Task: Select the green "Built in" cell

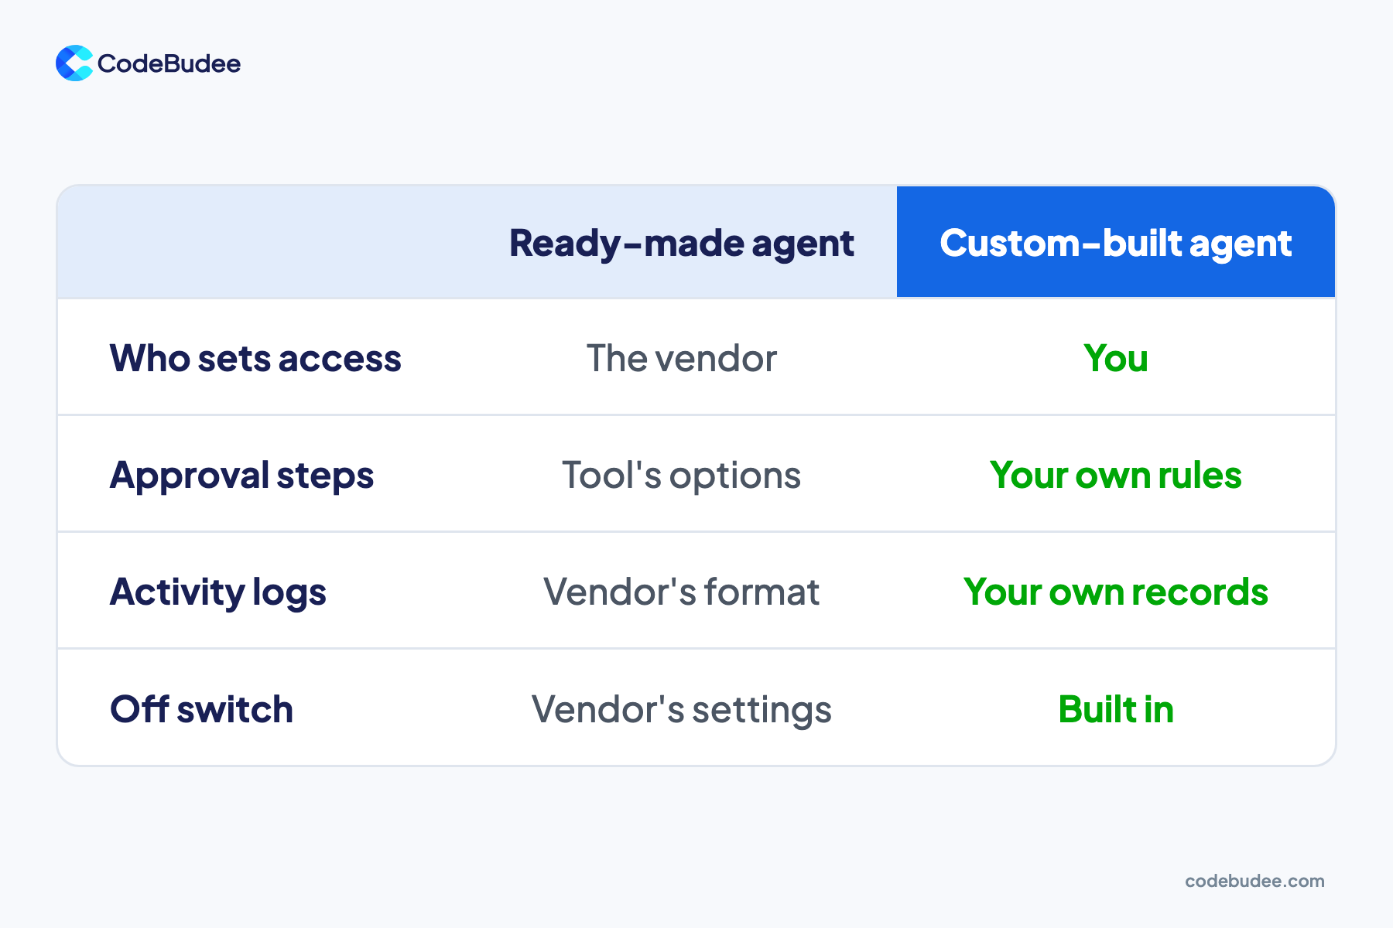Action: pos(1116,709)
